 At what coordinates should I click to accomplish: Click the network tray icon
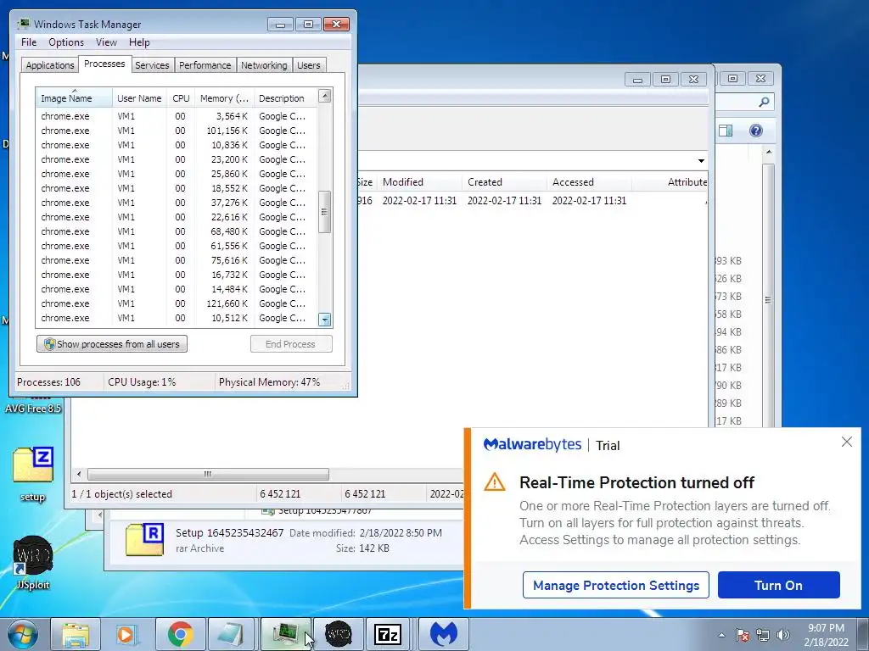tap(763, 635)
